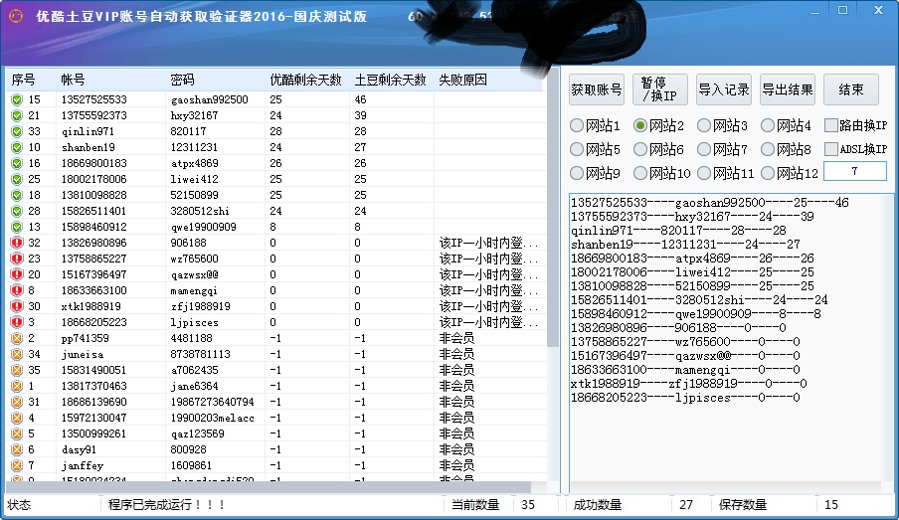Image resolution: width=899 pixels, height=520 pixels.
Task: Click green check icon for row 21
Action: point(17,115)
